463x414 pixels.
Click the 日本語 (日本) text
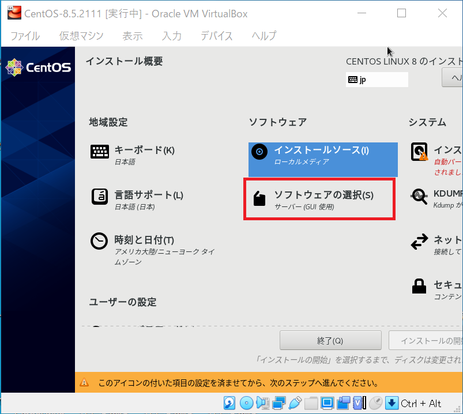(x=135, y=207)
